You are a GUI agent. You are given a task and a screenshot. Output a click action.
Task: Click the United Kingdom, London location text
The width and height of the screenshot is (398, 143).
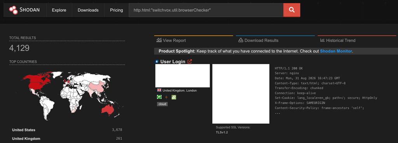coord(180,91)
